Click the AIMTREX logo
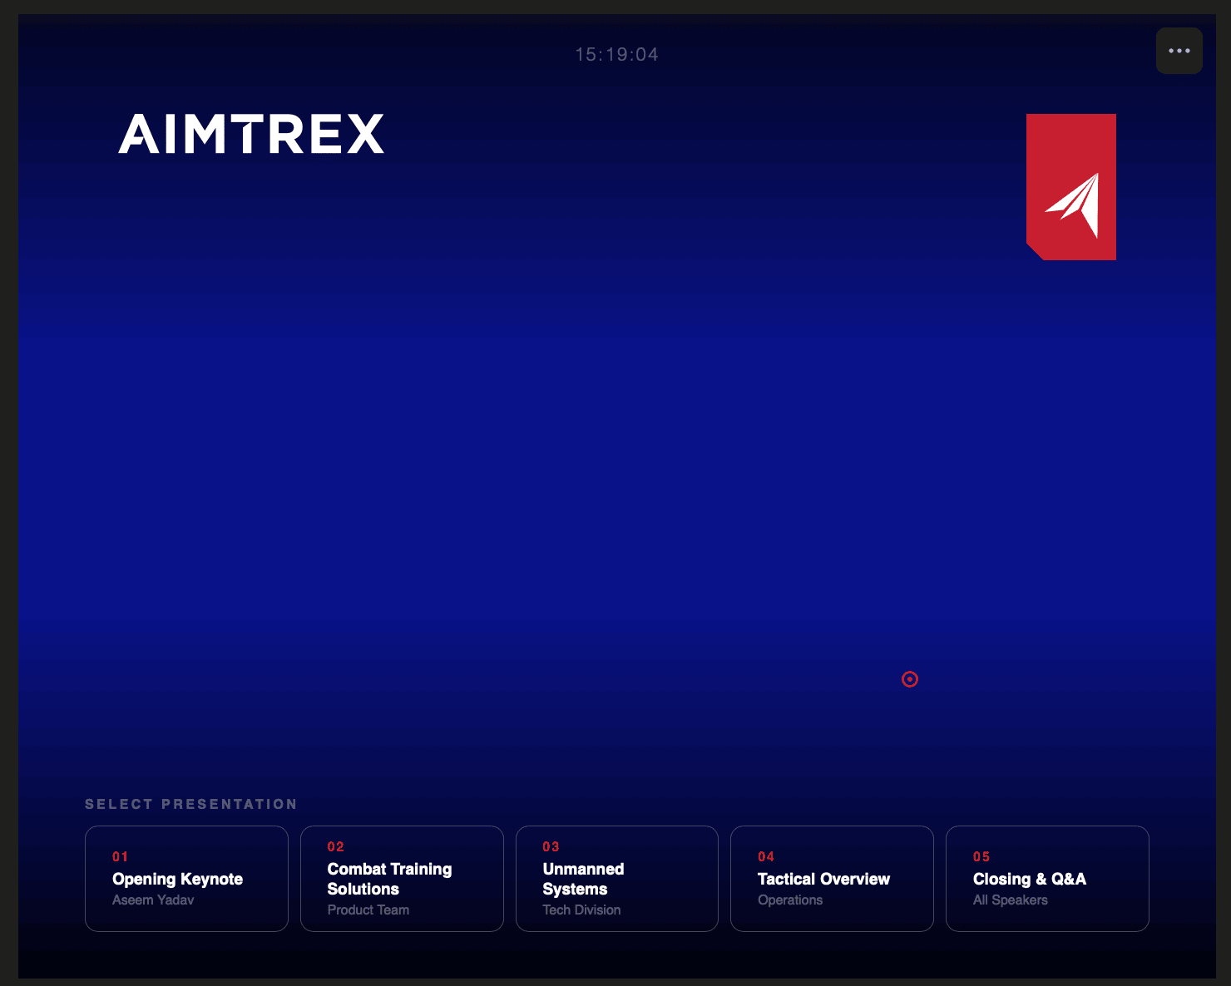 point(251,134)
